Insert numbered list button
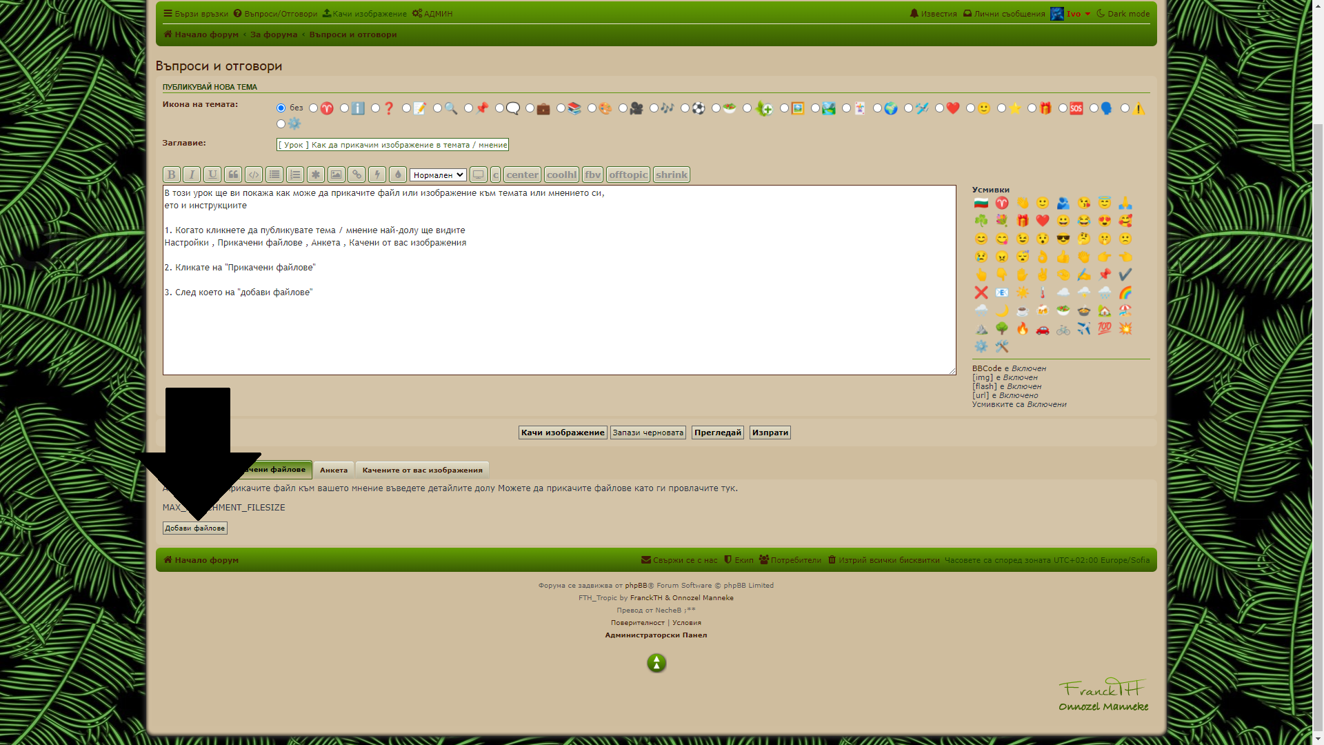The image size is (1324, 745). pos(295,175)
